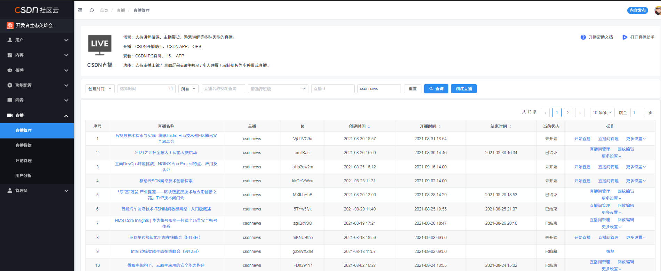661x271 pixels.
Task: Focus the 直播id input field
Action: point(333,89)
